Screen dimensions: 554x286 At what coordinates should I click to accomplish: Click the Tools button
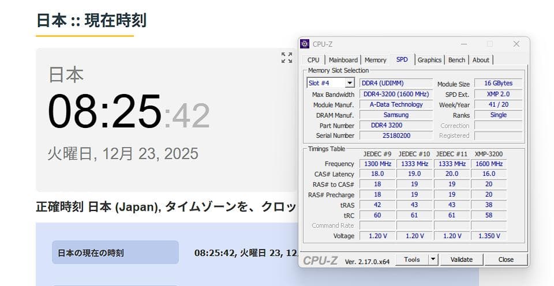click(412, 259)
